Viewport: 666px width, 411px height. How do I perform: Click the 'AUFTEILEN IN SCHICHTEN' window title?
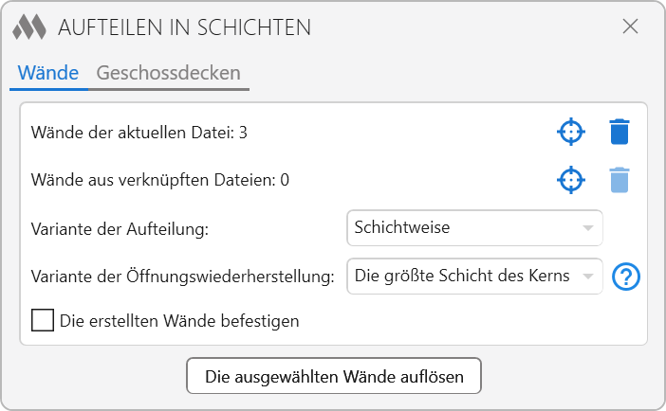(x=185, y=27)
